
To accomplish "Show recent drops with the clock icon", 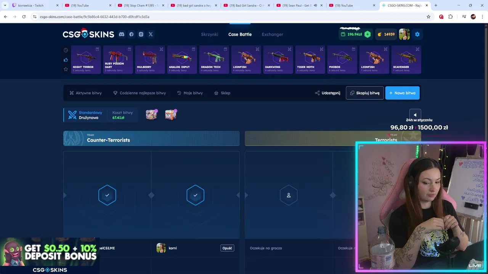I will 66,50.
